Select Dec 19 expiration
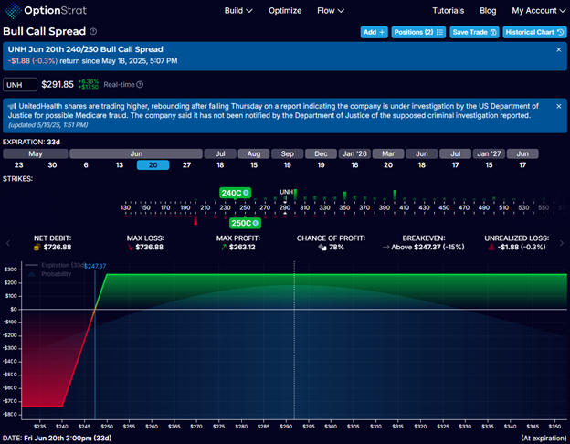The height and width of the screenshot is (444, 570). [321, 165]
